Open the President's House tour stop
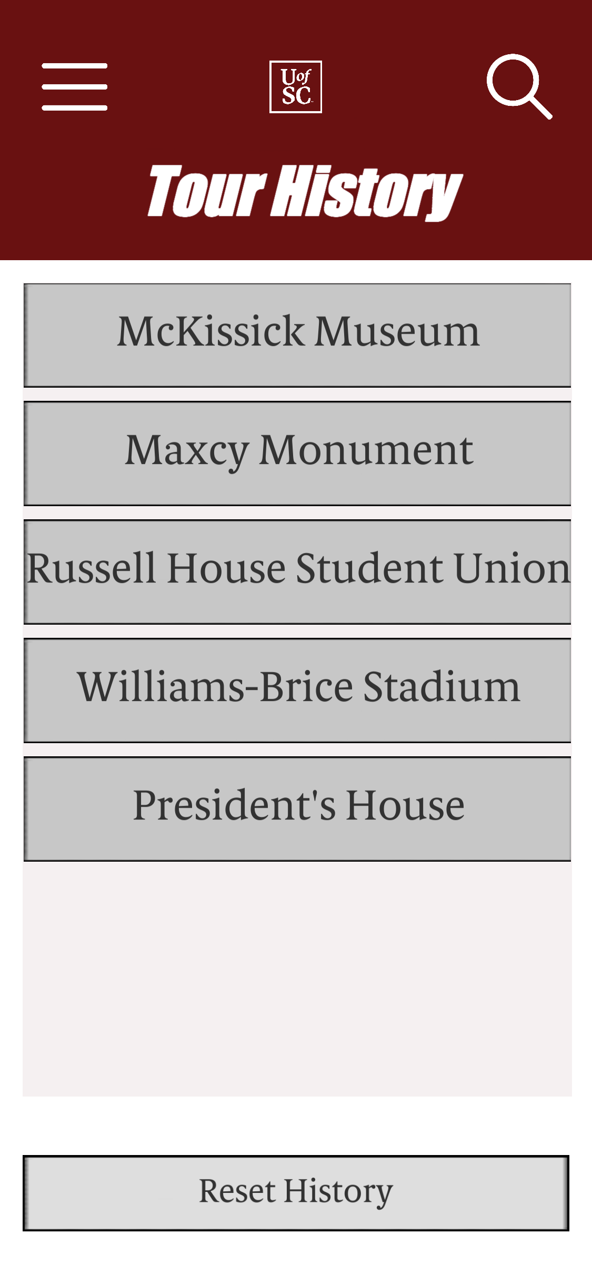The image size is (592, 1283). click(x=297, y=808)
